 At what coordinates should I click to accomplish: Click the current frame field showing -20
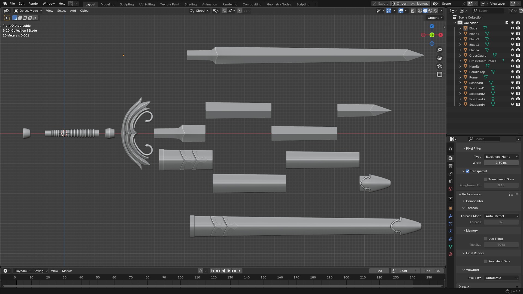pos(379,271)
